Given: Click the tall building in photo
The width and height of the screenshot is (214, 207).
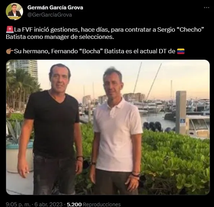Looking at the screenshot, I should pyautogui.click(x=28, y=69).
